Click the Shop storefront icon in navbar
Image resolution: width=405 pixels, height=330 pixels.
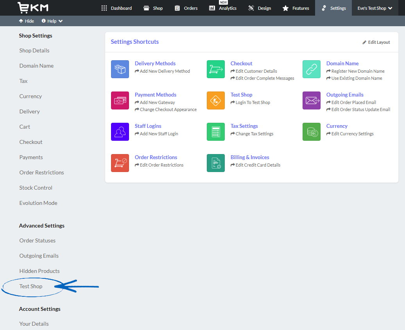[146, 8]
